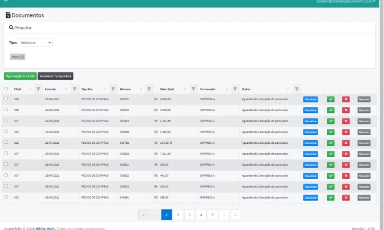Approve order 003823 with green check

(331, 187)
